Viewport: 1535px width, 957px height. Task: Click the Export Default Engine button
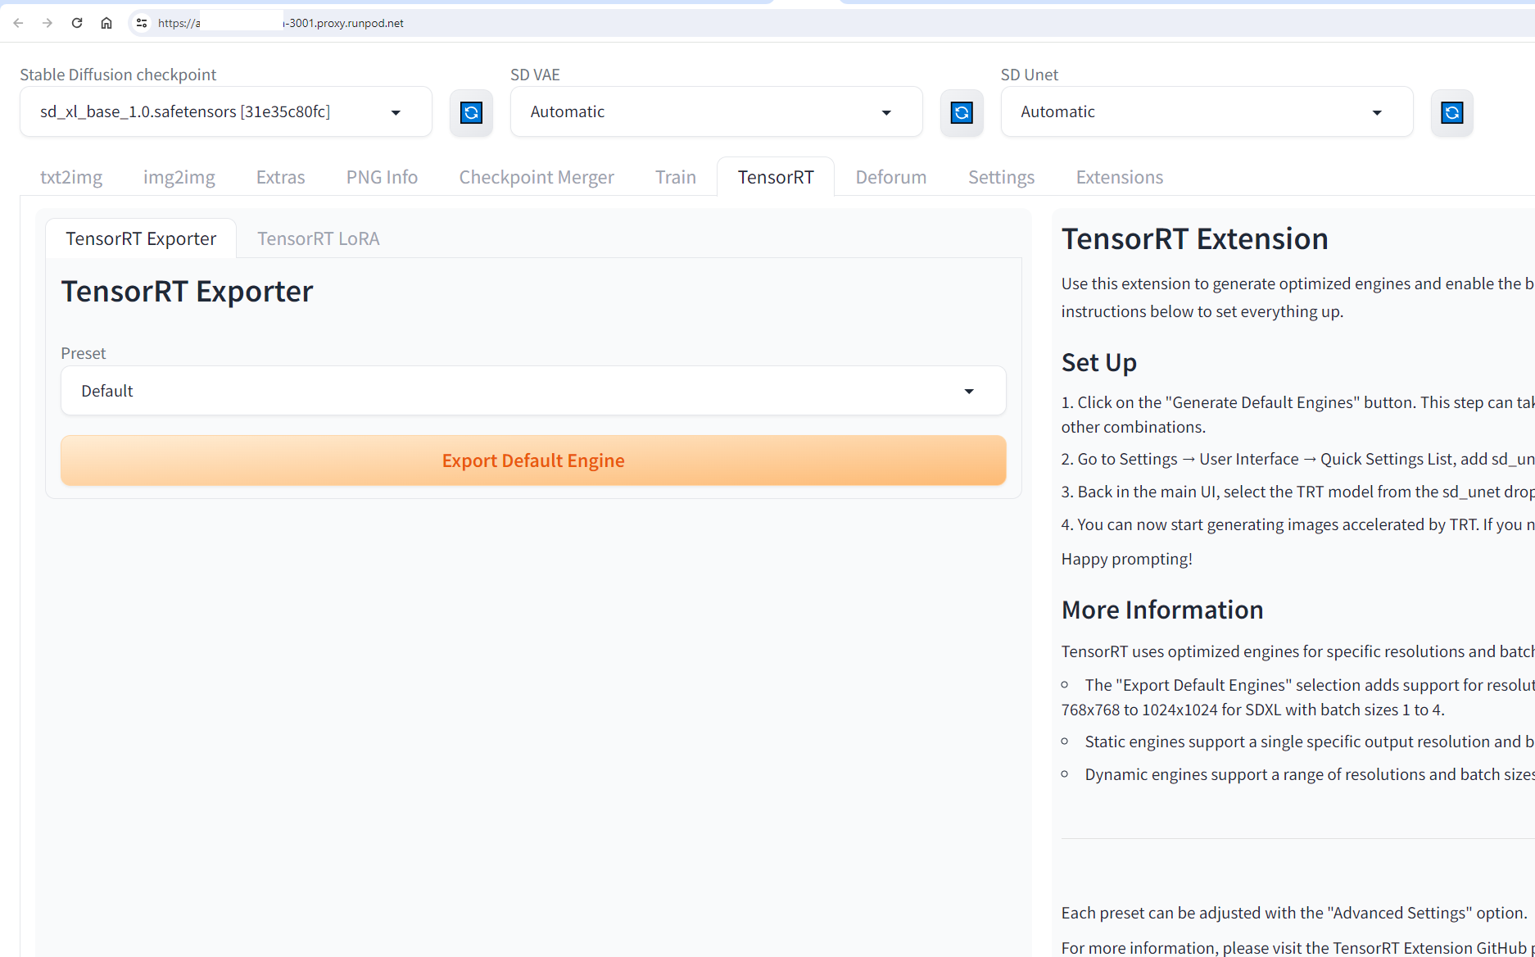point(532,460)
